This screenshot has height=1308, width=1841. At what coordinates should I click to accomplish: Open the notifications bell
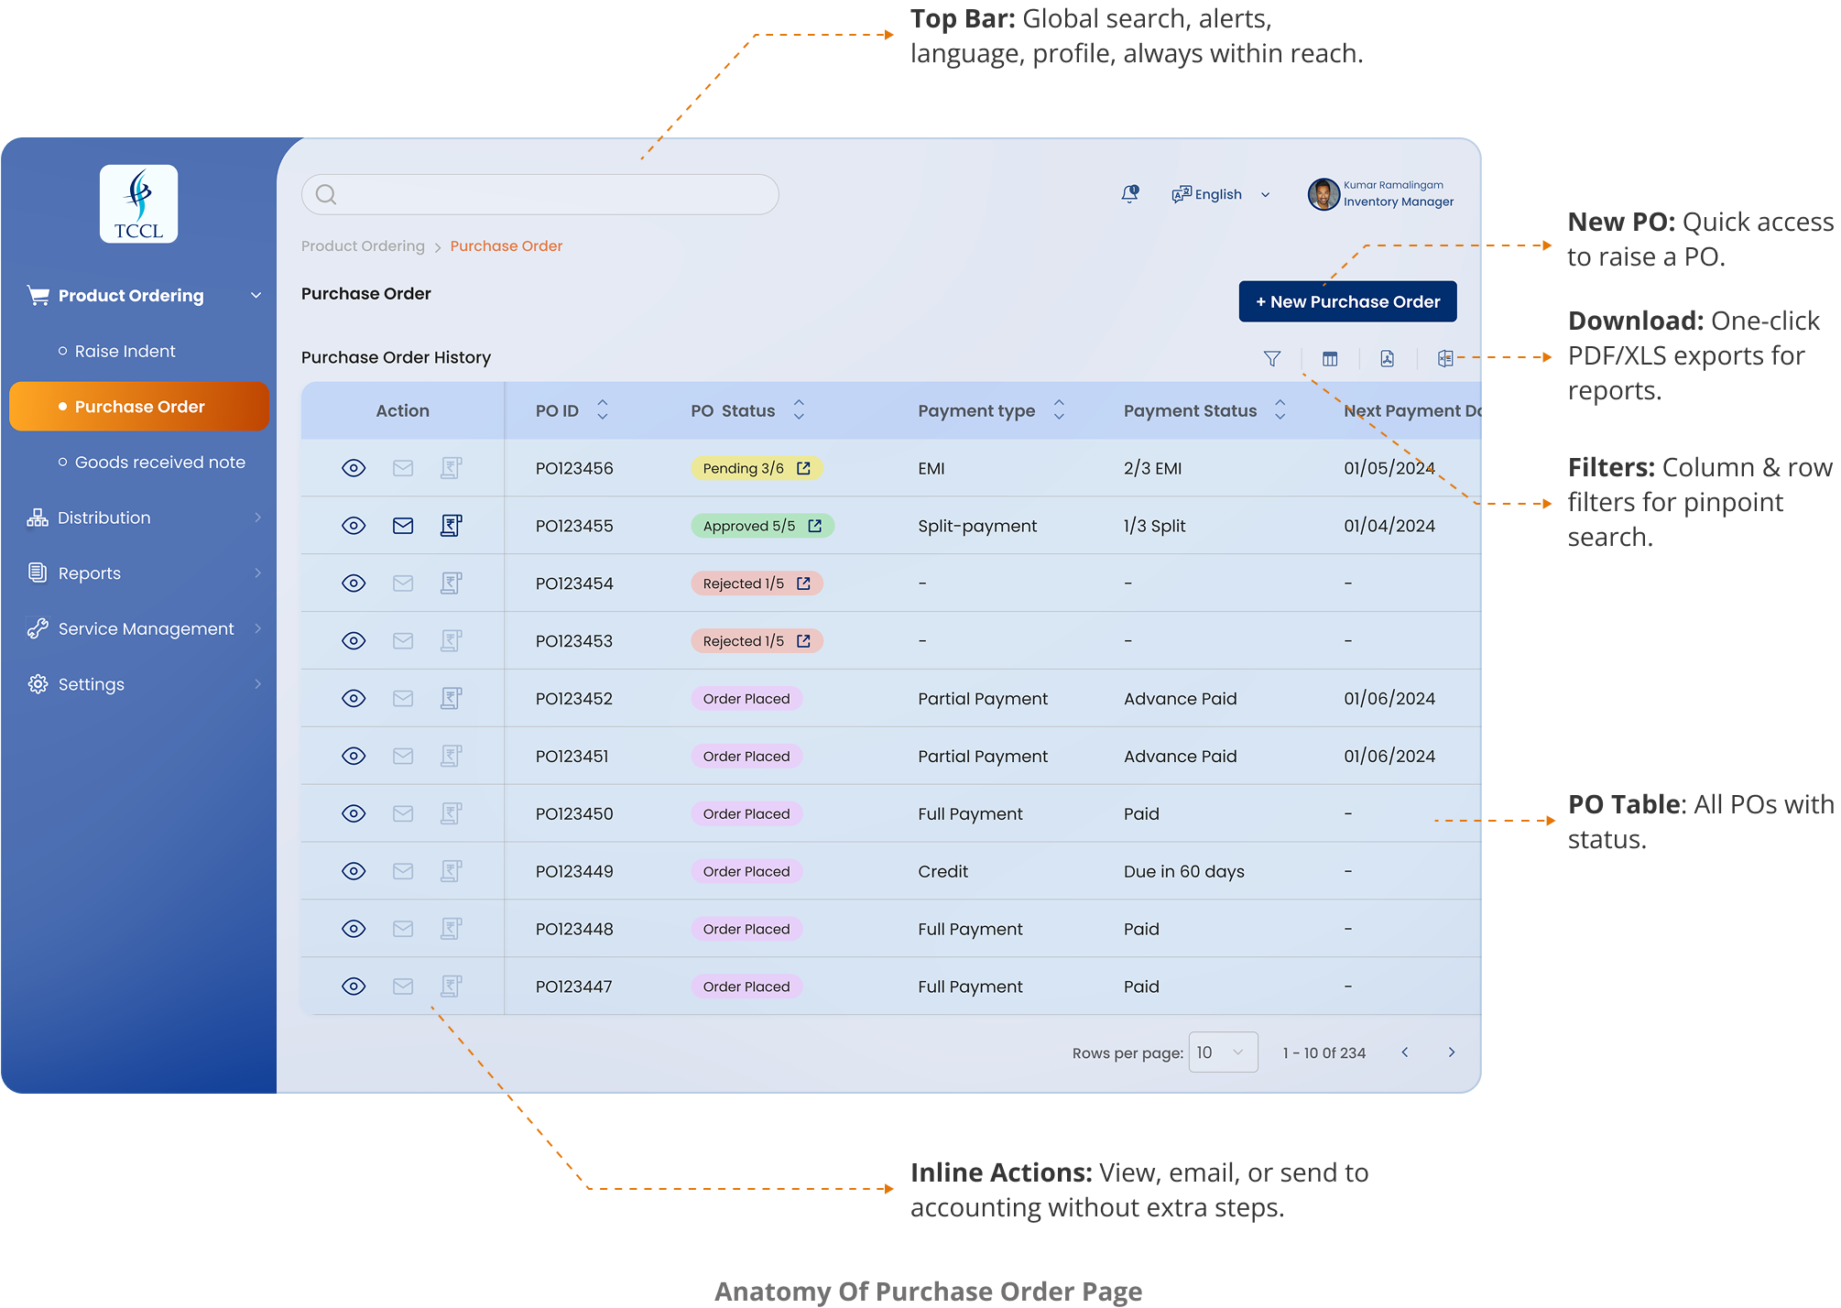[1130, 194]
